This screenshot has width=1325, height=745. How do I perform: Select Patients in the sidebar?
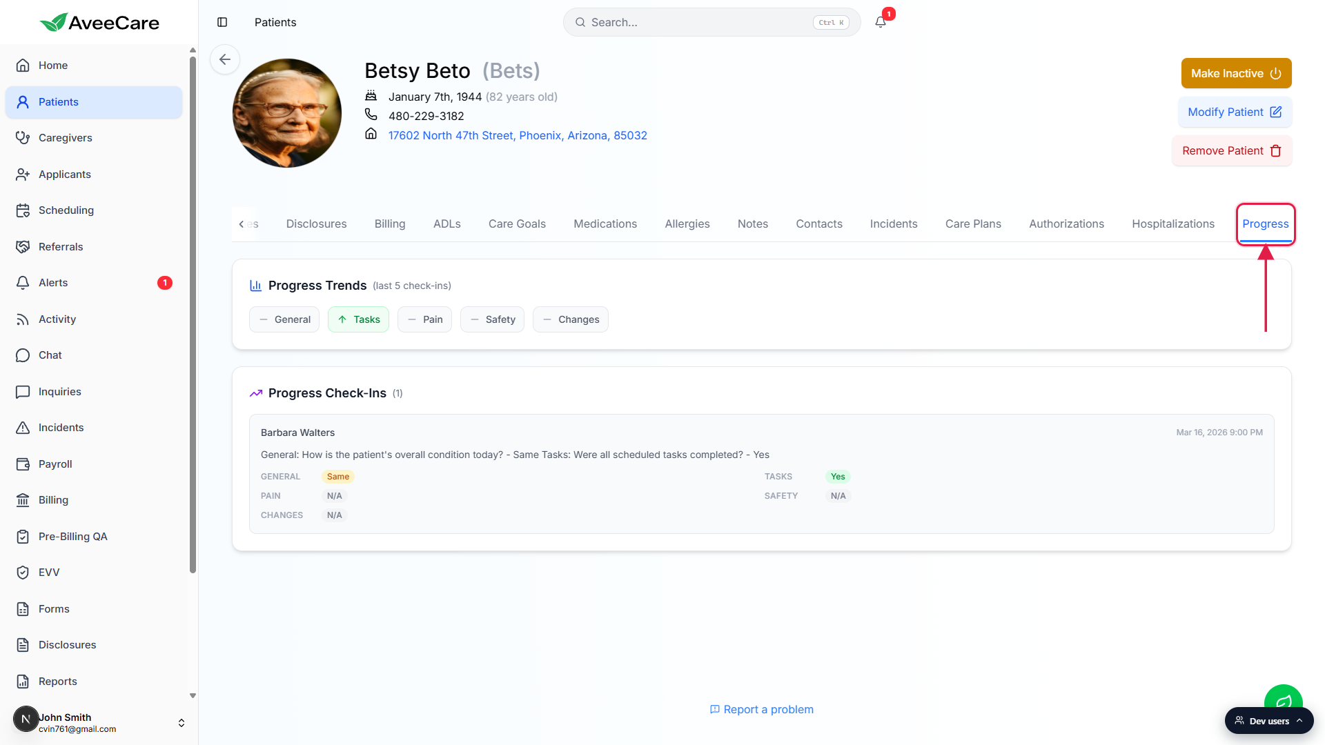point(94,102)
